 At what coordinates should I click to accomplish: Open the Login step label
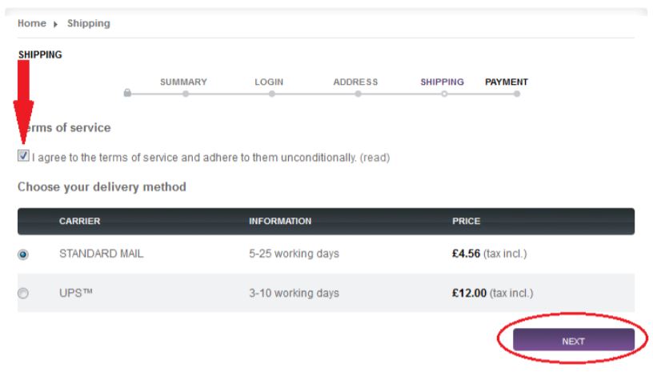[269, 82]
